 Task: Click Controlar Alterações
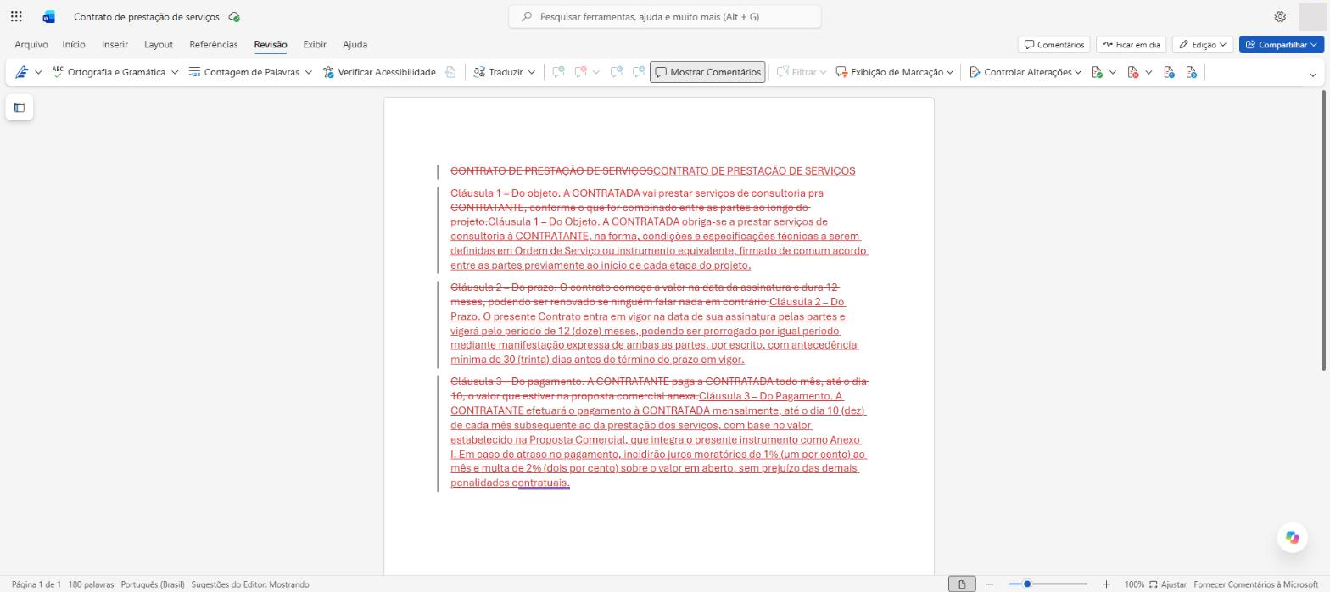point(1020,72)
